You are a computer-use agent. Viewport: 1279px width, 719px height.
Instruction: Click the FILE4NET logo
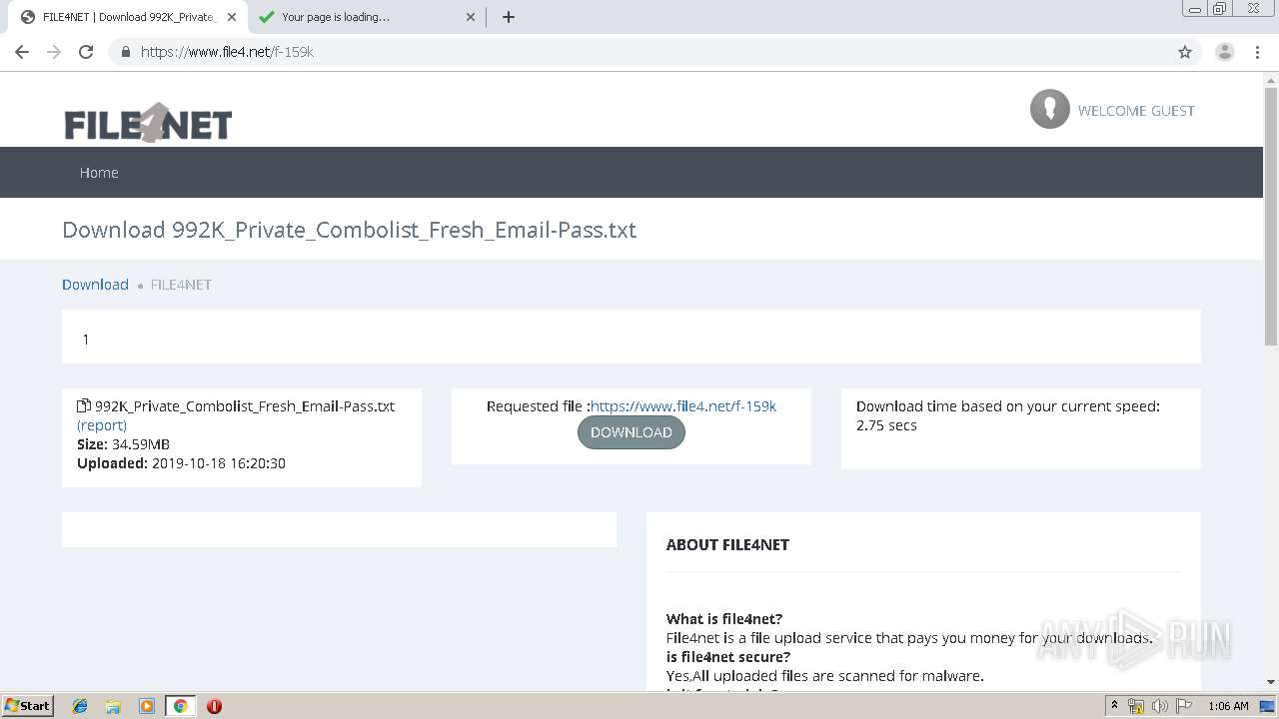(x=148, y=123)
